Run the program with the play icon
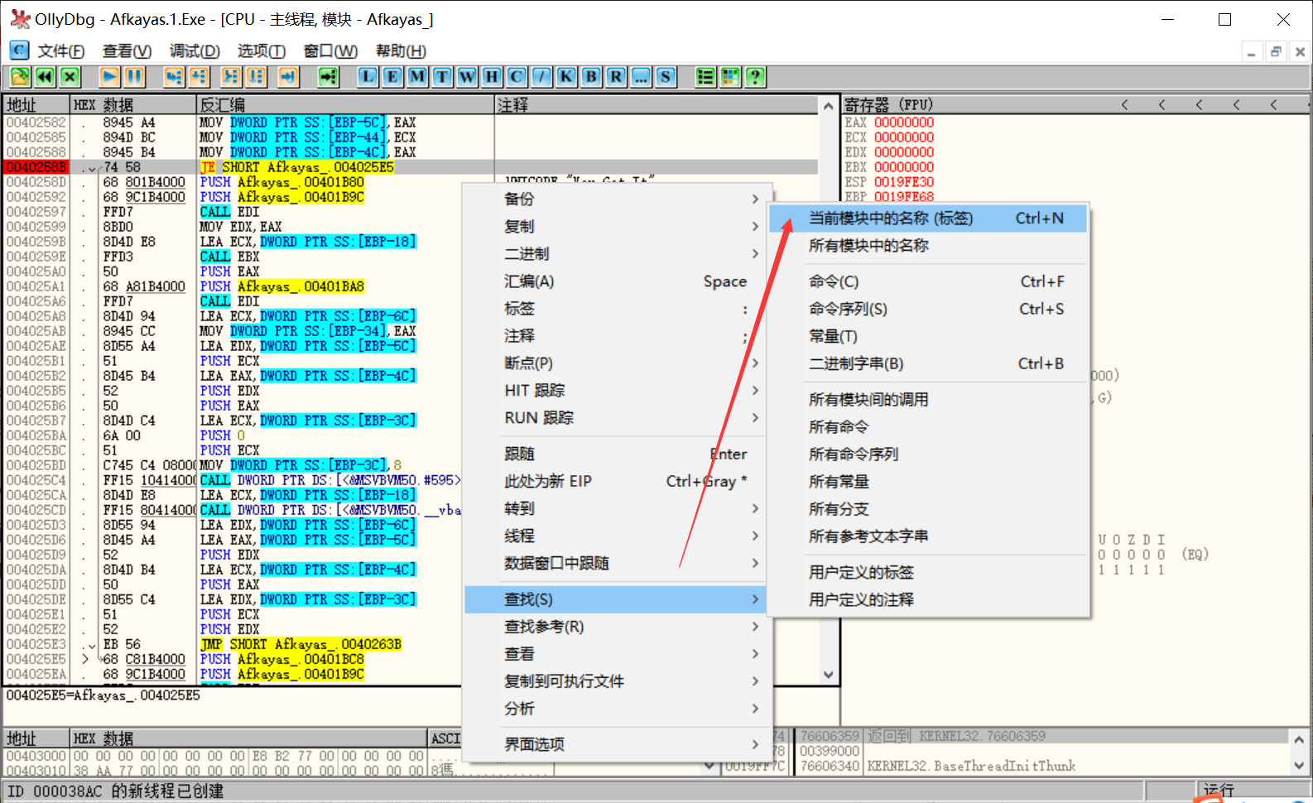The height and width of the screenshot is (803, 1313). pos(109,77)
